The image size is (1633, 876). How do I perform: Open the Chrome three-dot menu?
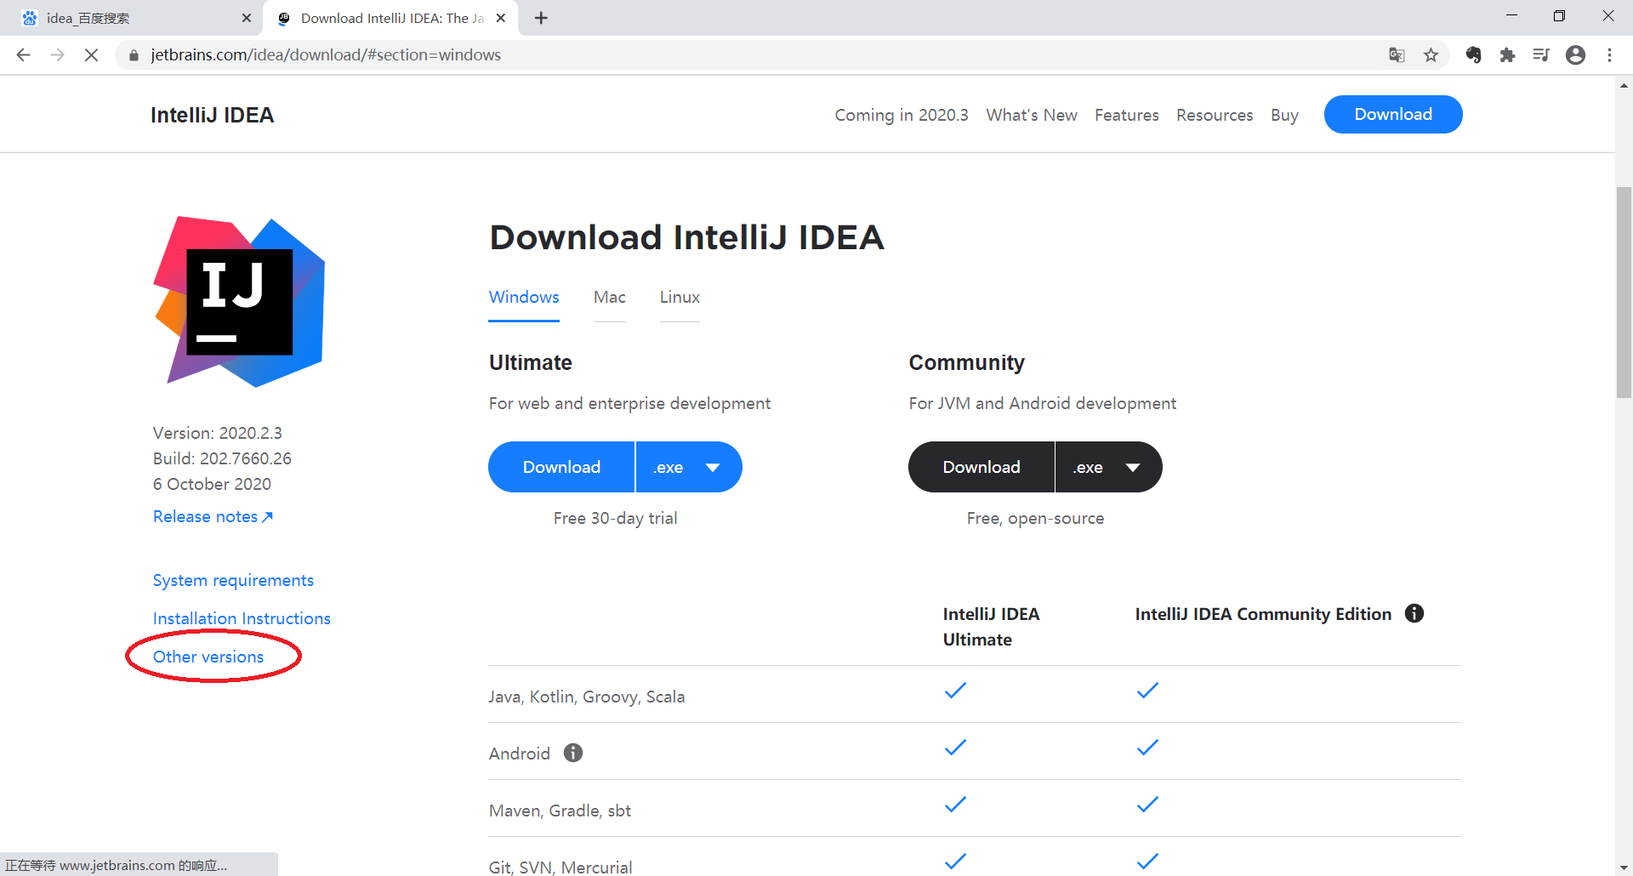tap(1609, 55)
